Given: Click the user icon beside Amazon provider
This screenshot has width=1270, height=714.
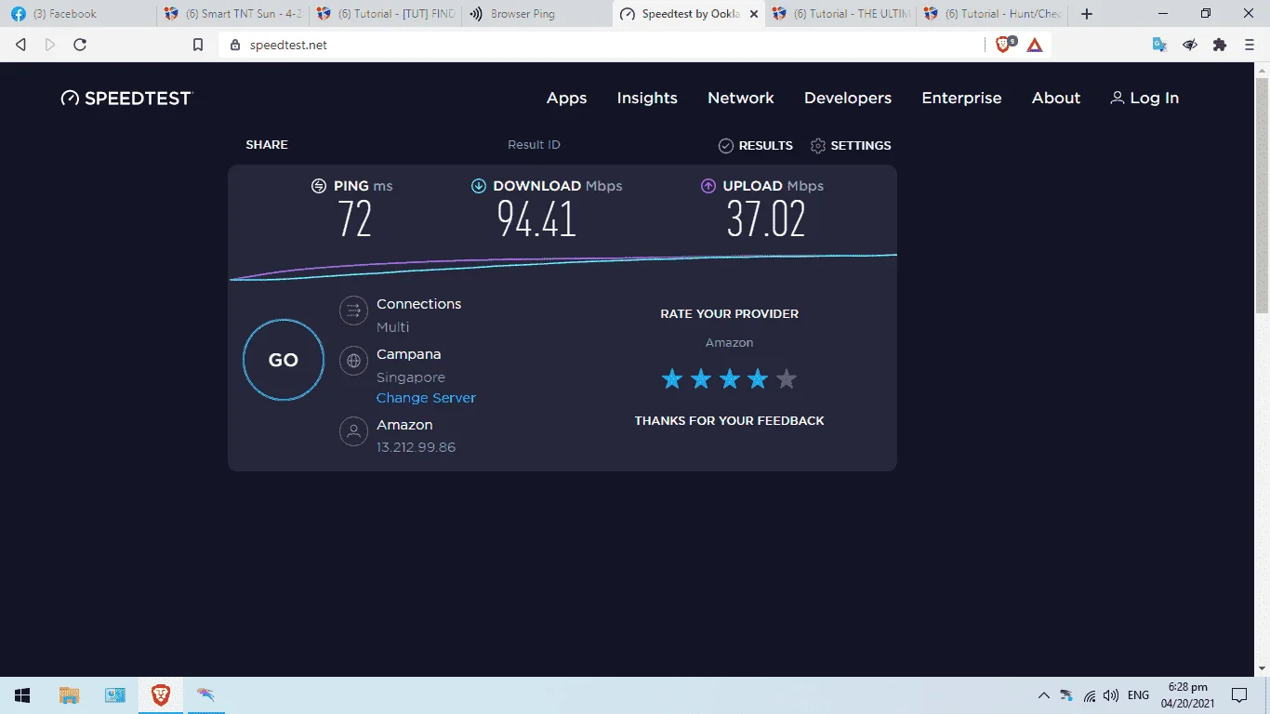Looking at the screenshot, I should 353,431.
